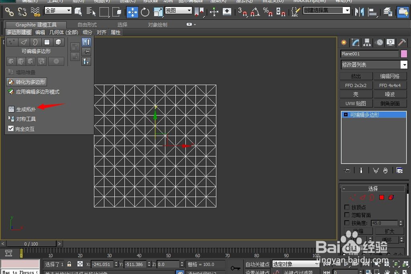The height and width of the screenshot is (274, 411).
Task: Collapse the 选择 rollout
Action: point(373,188)
